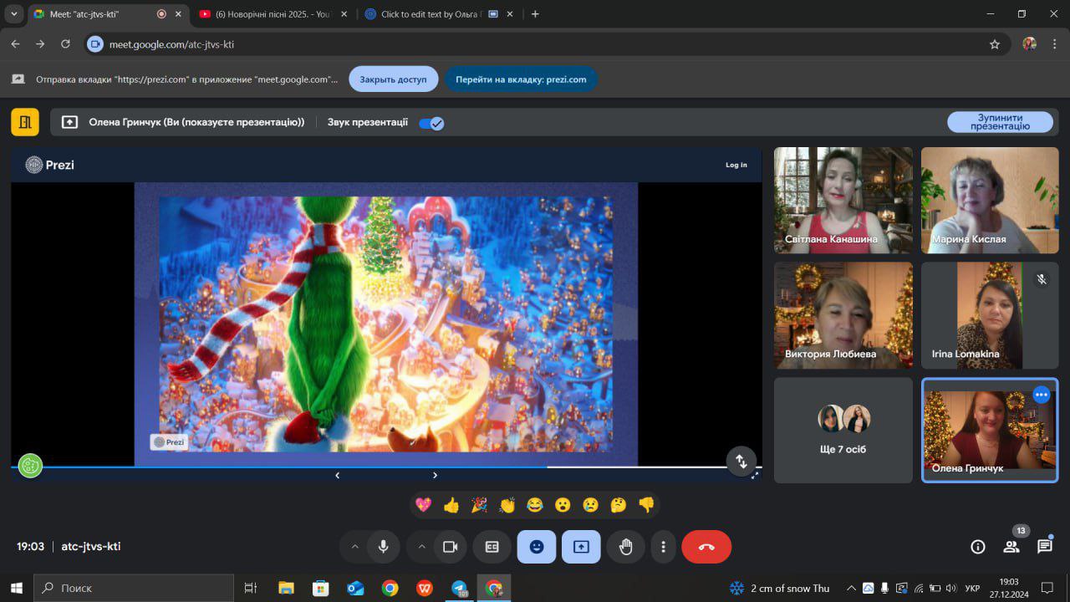Screen dimensions: 1070x602
Task: Send thinking face reaction
Action: (x=619, y=505)
